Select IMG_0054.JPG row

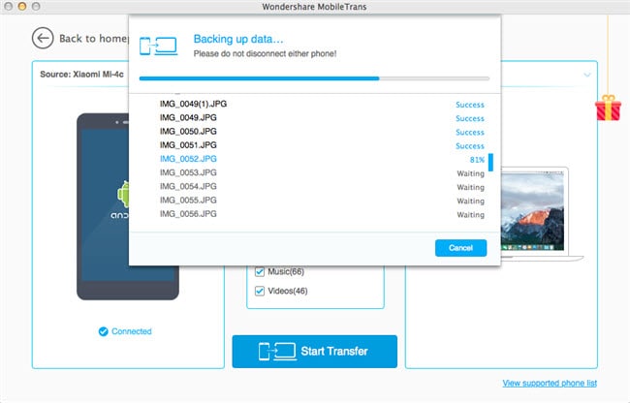click(x=322, y=186)
